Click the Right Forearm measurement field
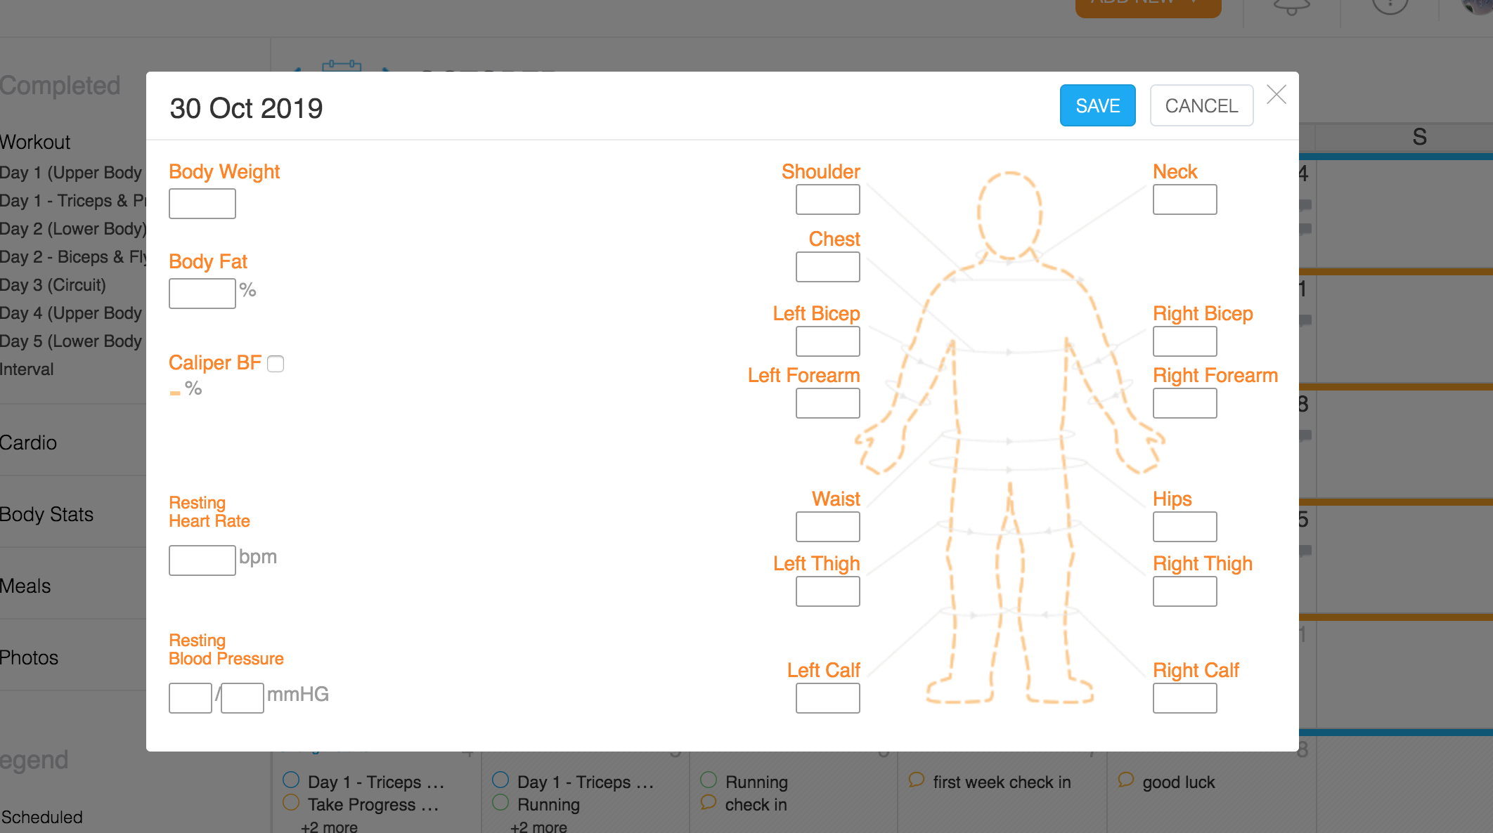The width and height of the screenshot is (1493, 833). 1184,404
